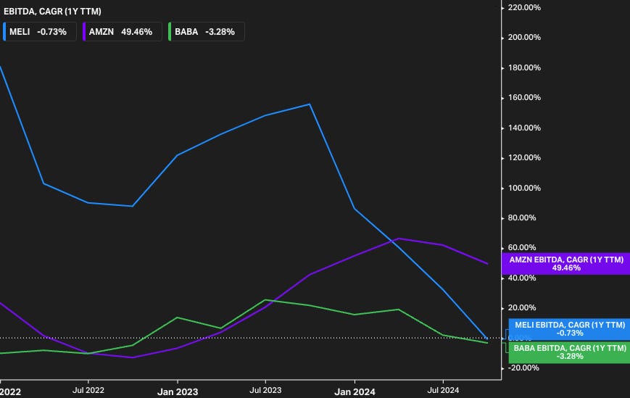
Task: Click the Jul 2024 x-axis label
Action: tap(443, 390)
